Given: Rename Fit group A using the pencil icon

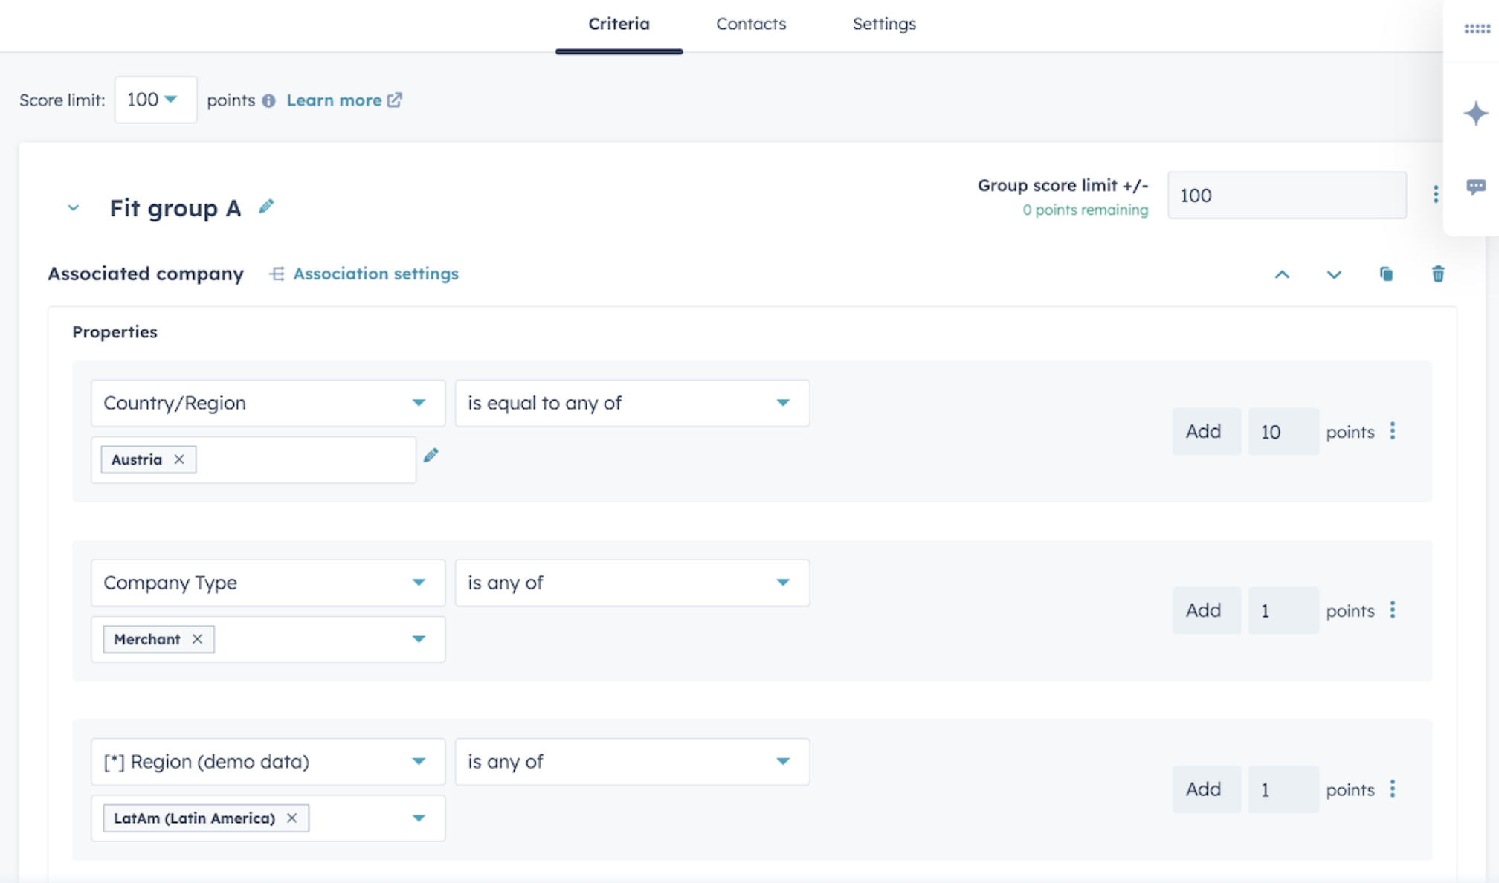Looking at the screenshot, I should click(x=266, y=206).
